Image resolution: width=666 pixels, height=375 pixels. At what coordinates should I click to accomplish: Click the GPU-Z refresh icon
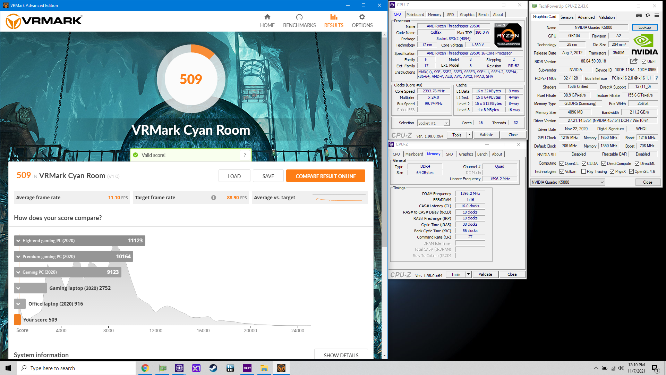(648, 15)
